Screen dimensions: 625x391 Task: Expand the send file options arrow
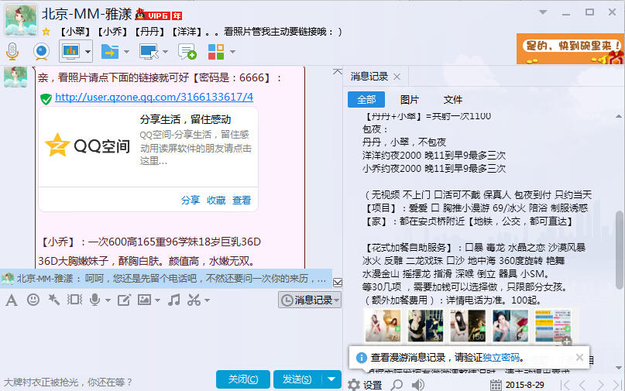[x=126, y=52]
